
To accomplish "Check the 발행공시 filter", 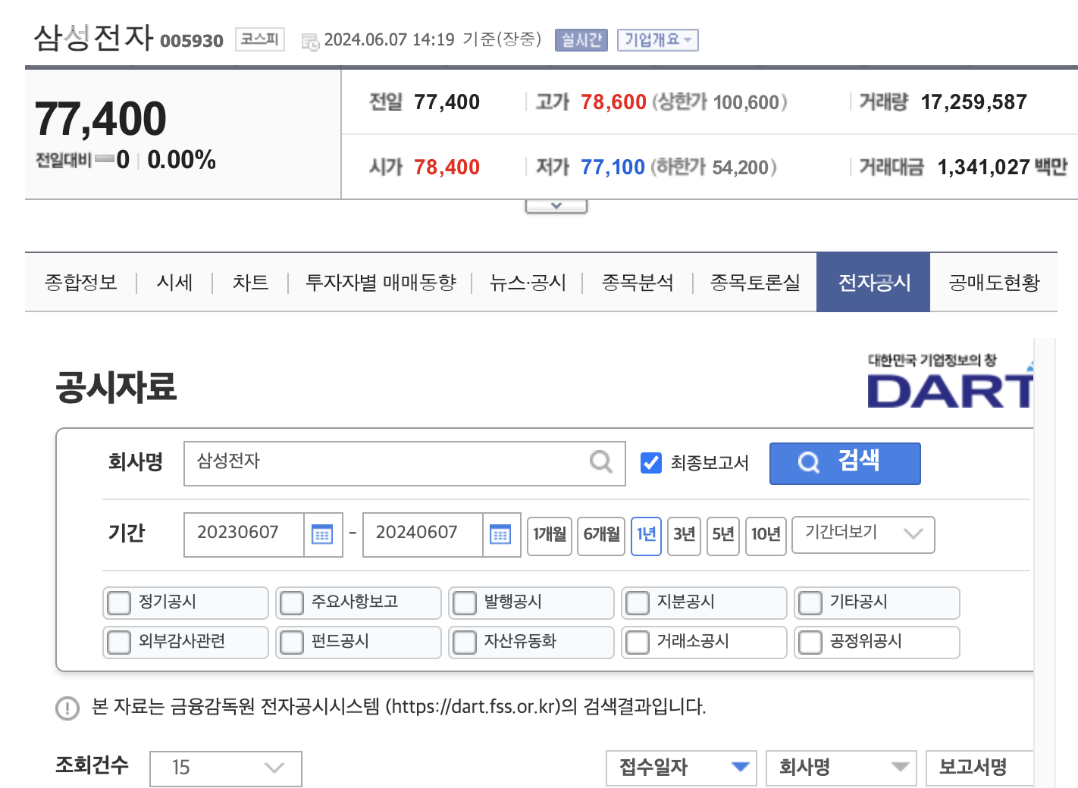I will pyautogui.click(x=465, y=603).
